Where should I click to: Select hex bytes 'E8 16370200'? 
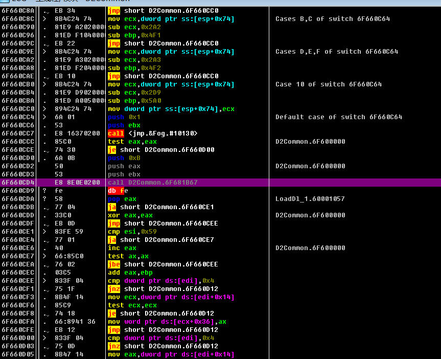pyautogui.click(x=77, y=133)
